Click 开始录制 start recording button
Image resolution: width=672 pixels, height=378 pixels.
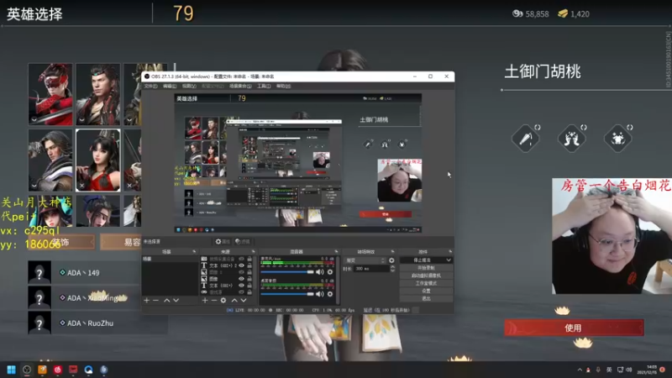click(x=426, y=268)
